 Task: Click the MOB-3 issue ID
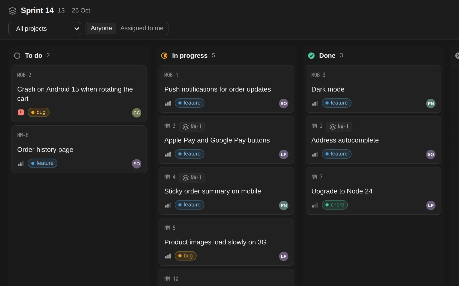point(318,75)
